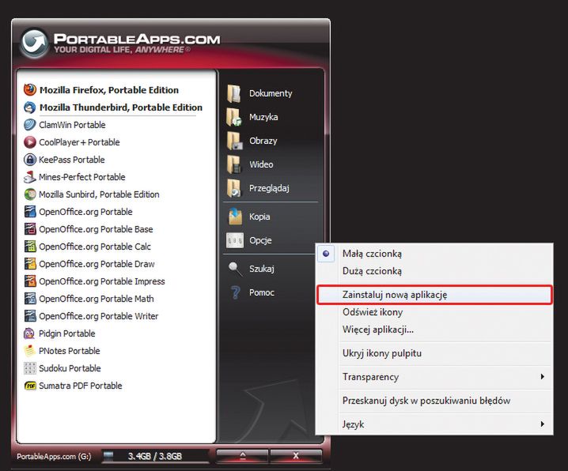This screenshot has height=471, width=568.
Task: Click the eject drive button
Action: 242,455
